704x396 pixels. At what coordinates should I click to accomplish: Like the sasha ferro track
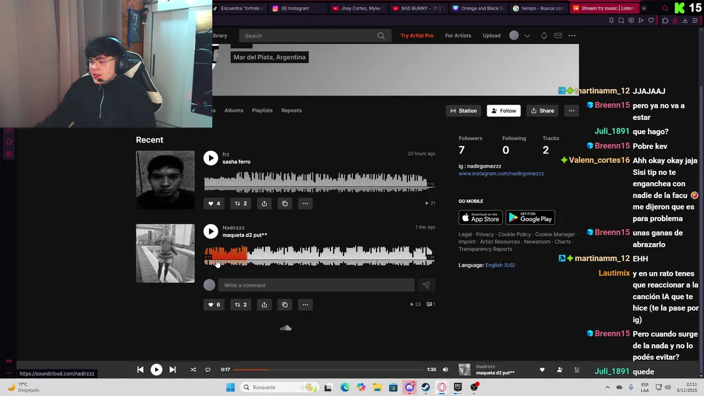[213, 204]
